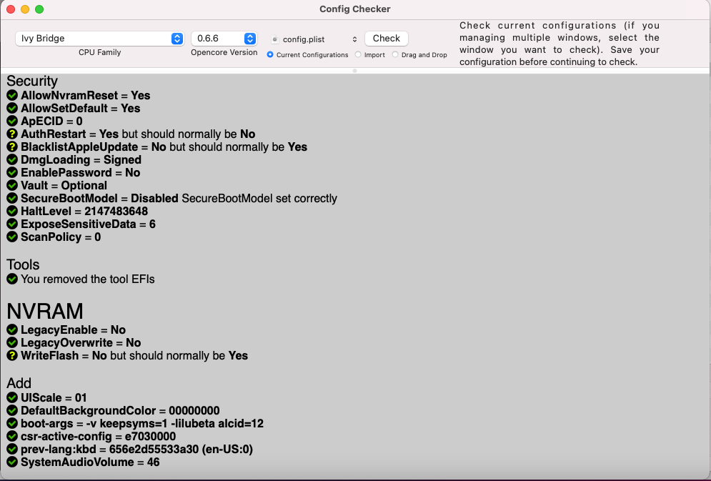Click the yellow question icon beside WriteFlash
711x481 pixels.
point(12,355)
